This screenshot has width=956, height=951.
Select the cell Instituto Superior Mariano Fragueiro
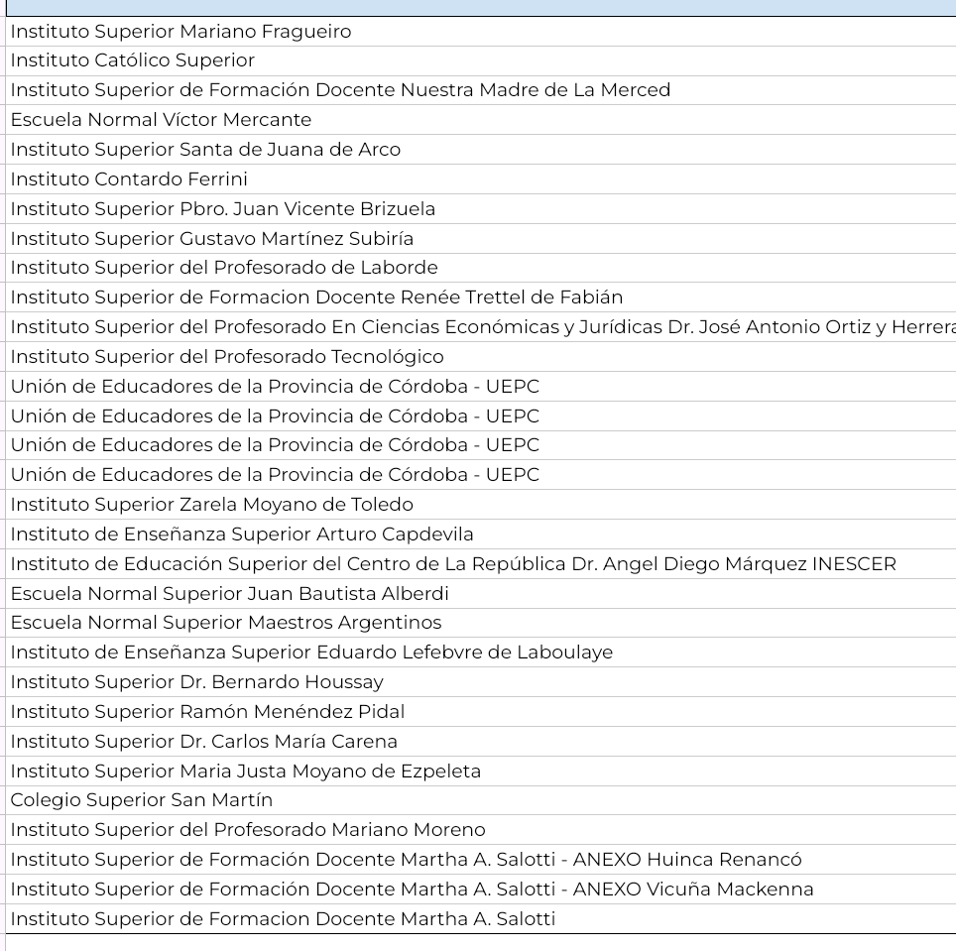481,31
